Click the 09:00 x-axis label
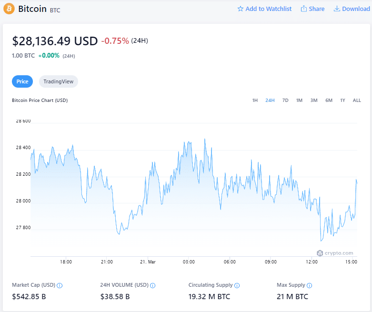Image resolution: width=372 pixels, height=312 pixels. (271, 262)
